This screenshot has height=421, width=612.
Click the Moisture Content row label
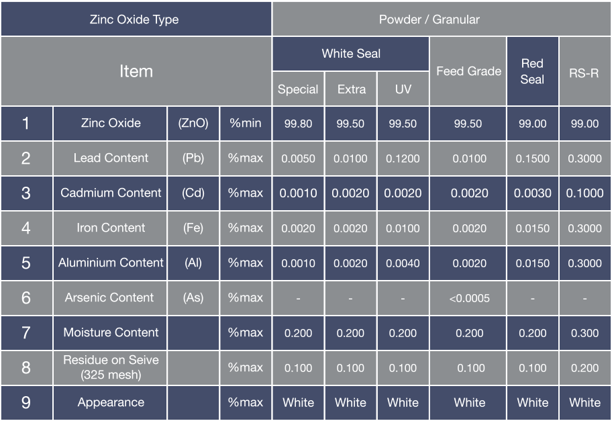click(x=111, y=333)
